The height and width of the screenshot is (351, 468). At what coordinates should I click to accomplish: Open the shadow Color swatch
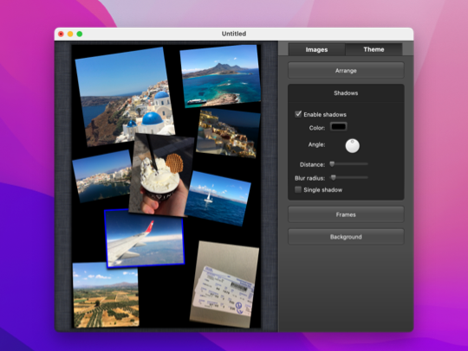click(x=339, y=127)
